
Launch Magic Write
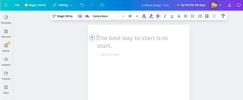click(62, 16)
